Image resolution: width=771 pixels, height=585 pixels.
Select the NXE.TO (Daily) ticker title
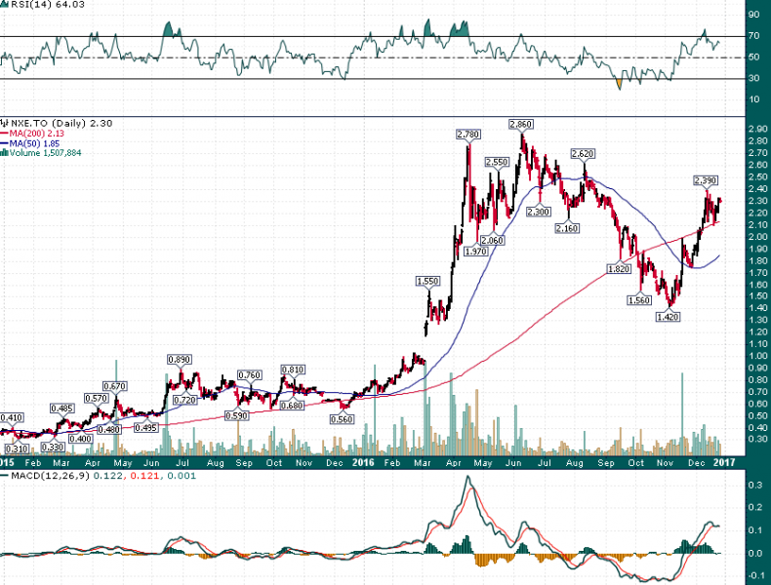pyautogui.click(x=47, y=124)
